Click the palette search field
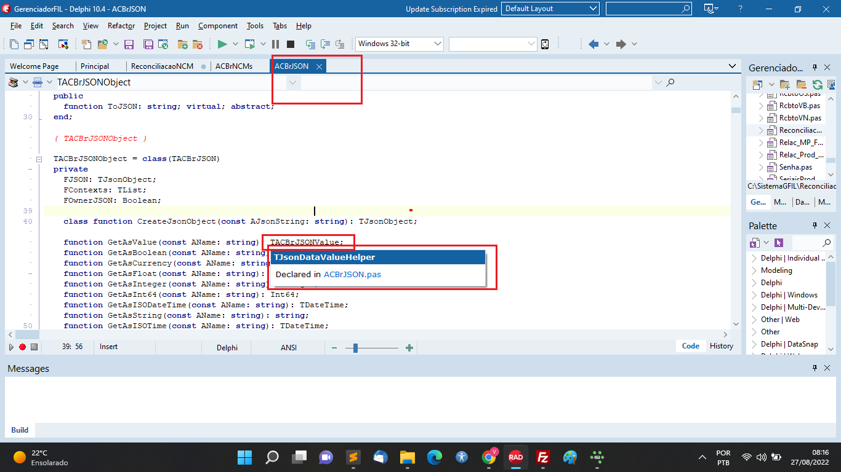The height and width of the screenshot is (472, 841). tap(812, 243)
